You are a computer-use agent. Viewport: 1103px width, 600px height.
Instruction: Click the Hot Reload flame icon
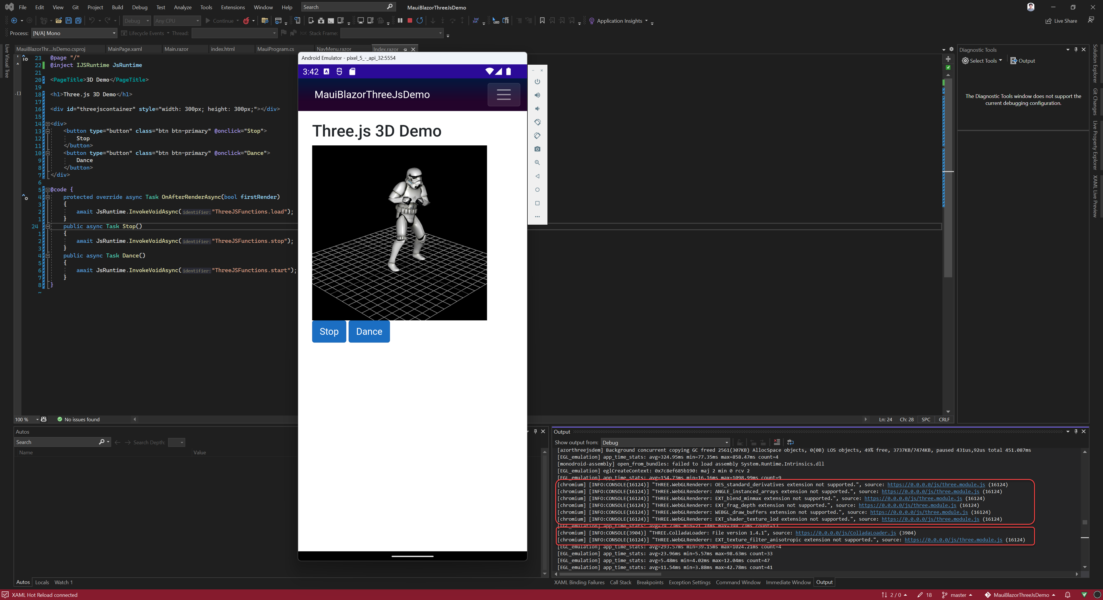[x=246, y=21]
